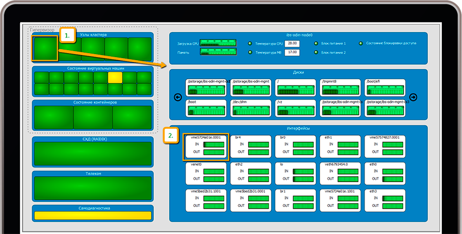This screenshot has height=234, width=462.
Task: Select the highlighted first cluster node tile
Action: tap(45, 49)
